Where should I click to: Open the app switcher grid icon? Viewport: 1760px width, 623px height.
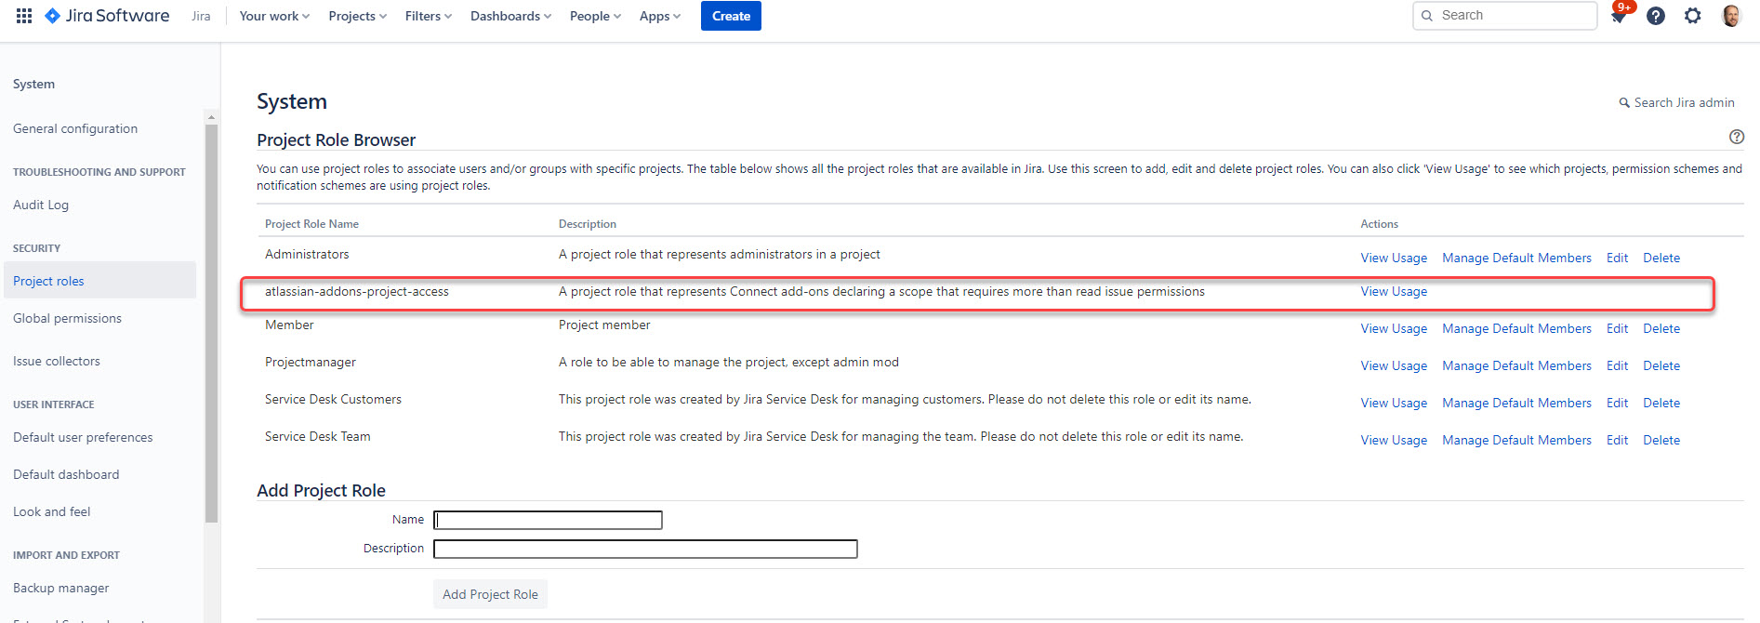24,16
